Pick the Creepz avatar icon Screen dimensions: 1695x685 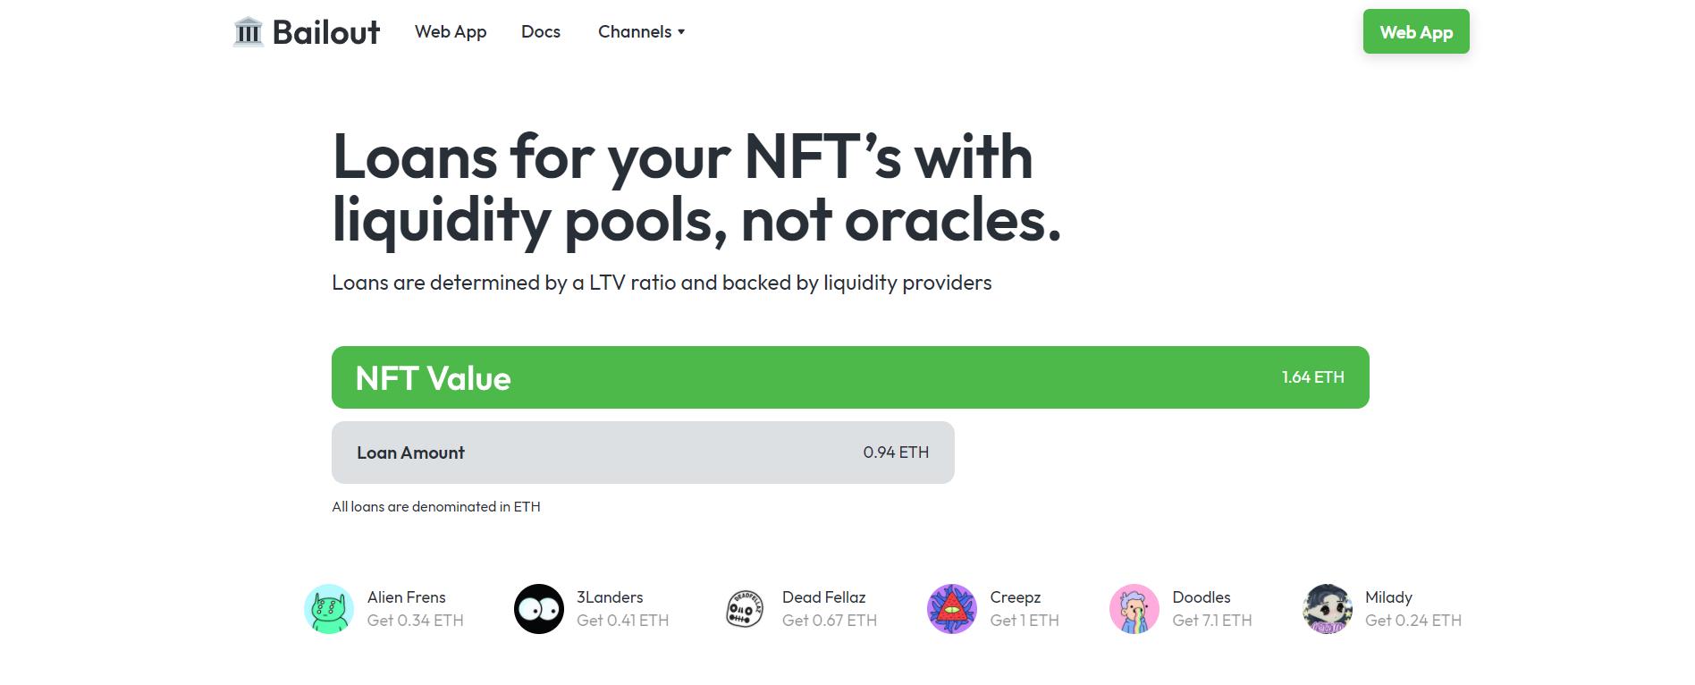click(x=952, y=609)
